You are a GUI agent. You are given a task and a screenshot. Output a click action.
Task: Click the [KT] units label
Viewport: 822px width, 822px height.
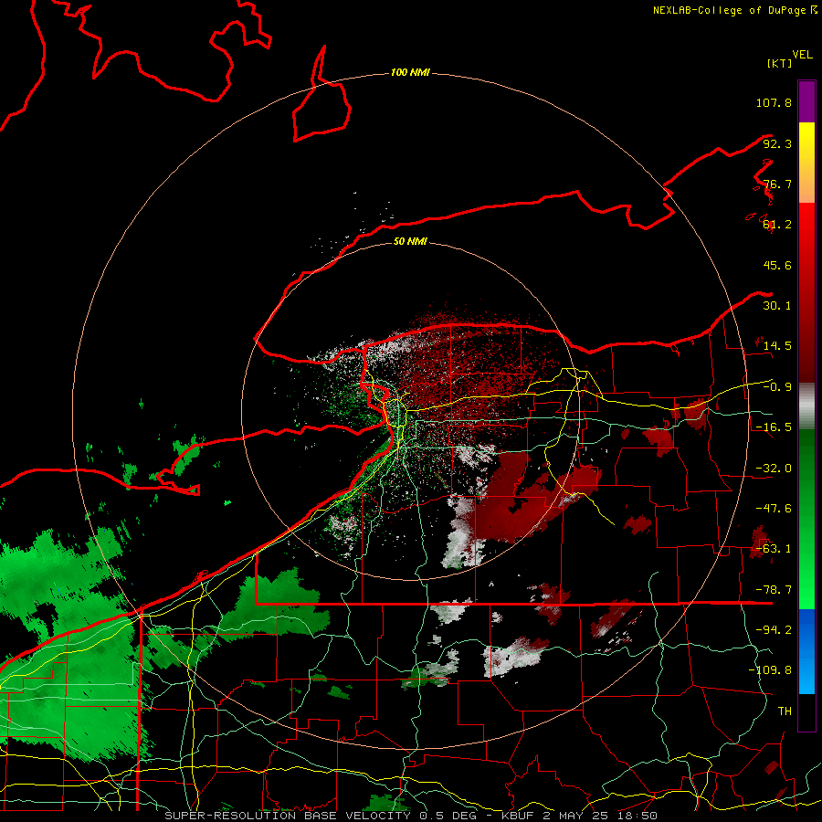point(780,63)
